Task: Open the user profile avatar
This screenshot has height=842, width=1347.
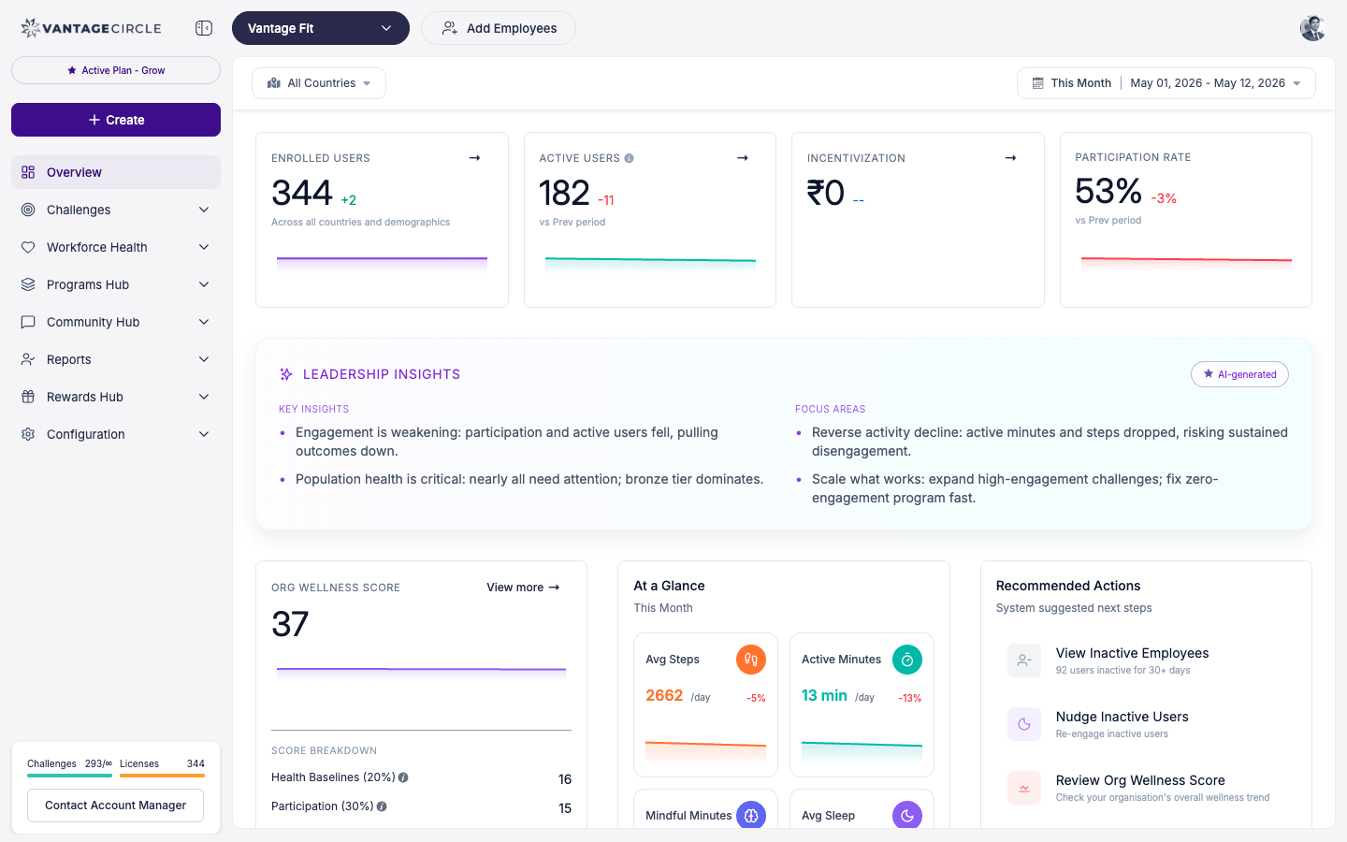Action: [1313, 28]
